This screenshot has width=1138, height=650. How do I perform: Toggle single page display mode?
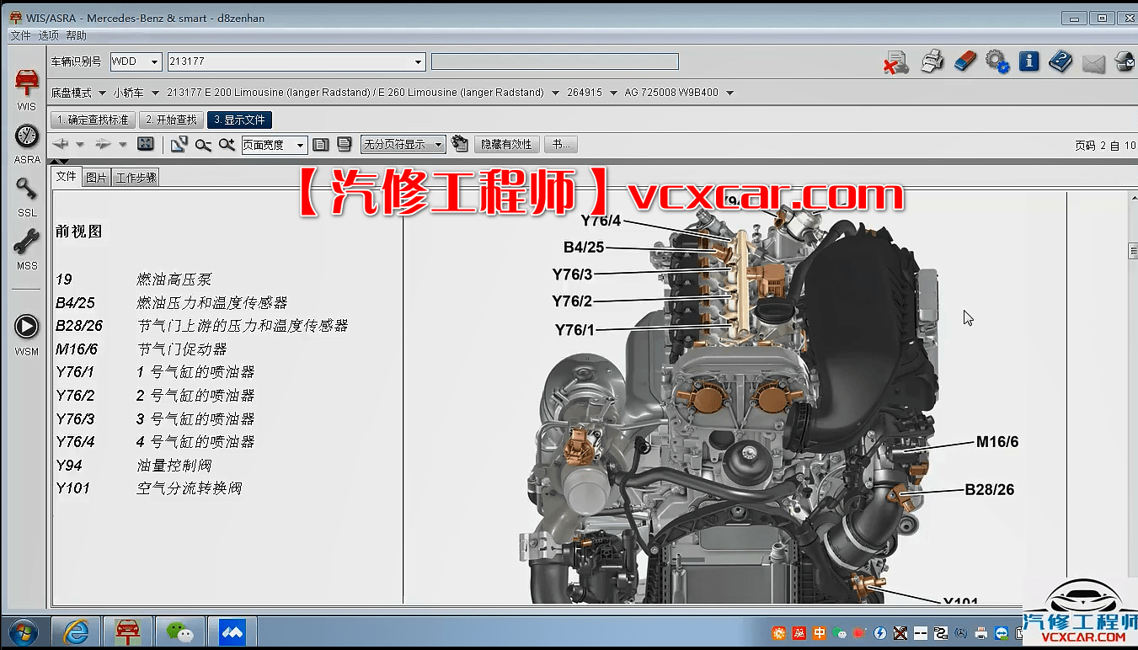[321, 144]
